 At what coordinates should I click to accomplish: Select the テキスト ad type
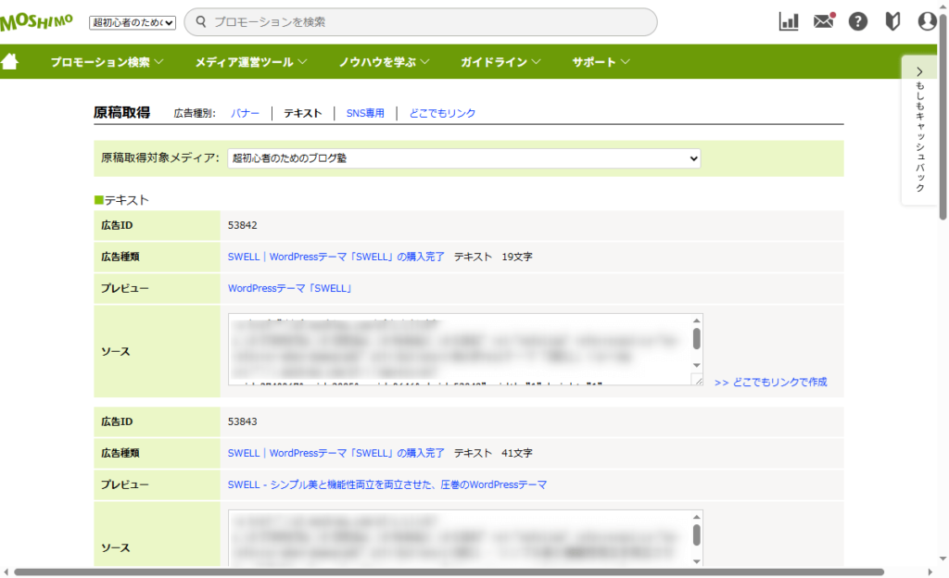[303, 113]
